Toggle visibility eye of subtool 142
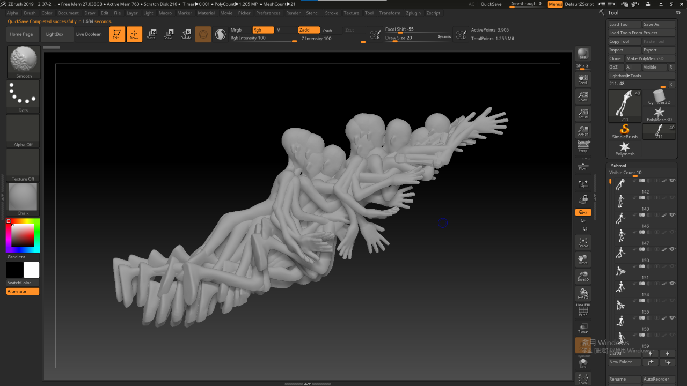687x386 pixels. (672, 181)
